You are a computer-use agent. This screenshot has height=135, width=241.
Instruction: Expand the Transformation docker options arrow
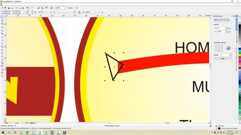(232, 16)
